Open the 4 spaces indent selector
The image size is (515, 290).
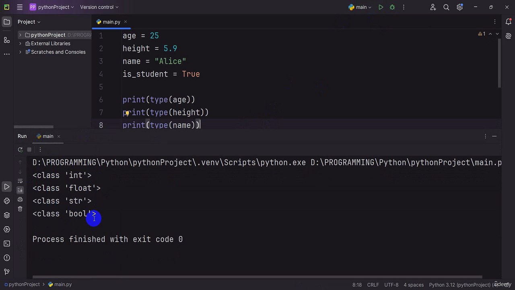[x=414, y=285]
